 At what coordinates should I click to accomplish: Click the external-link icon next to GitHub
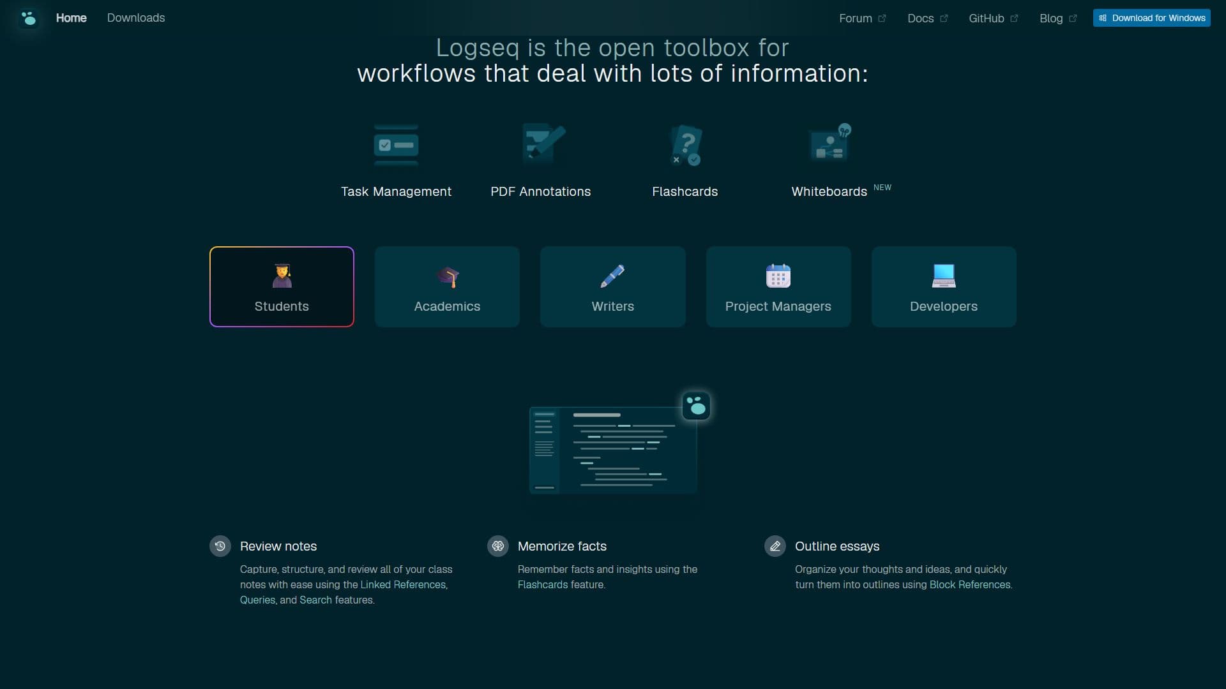point(1015,19)
